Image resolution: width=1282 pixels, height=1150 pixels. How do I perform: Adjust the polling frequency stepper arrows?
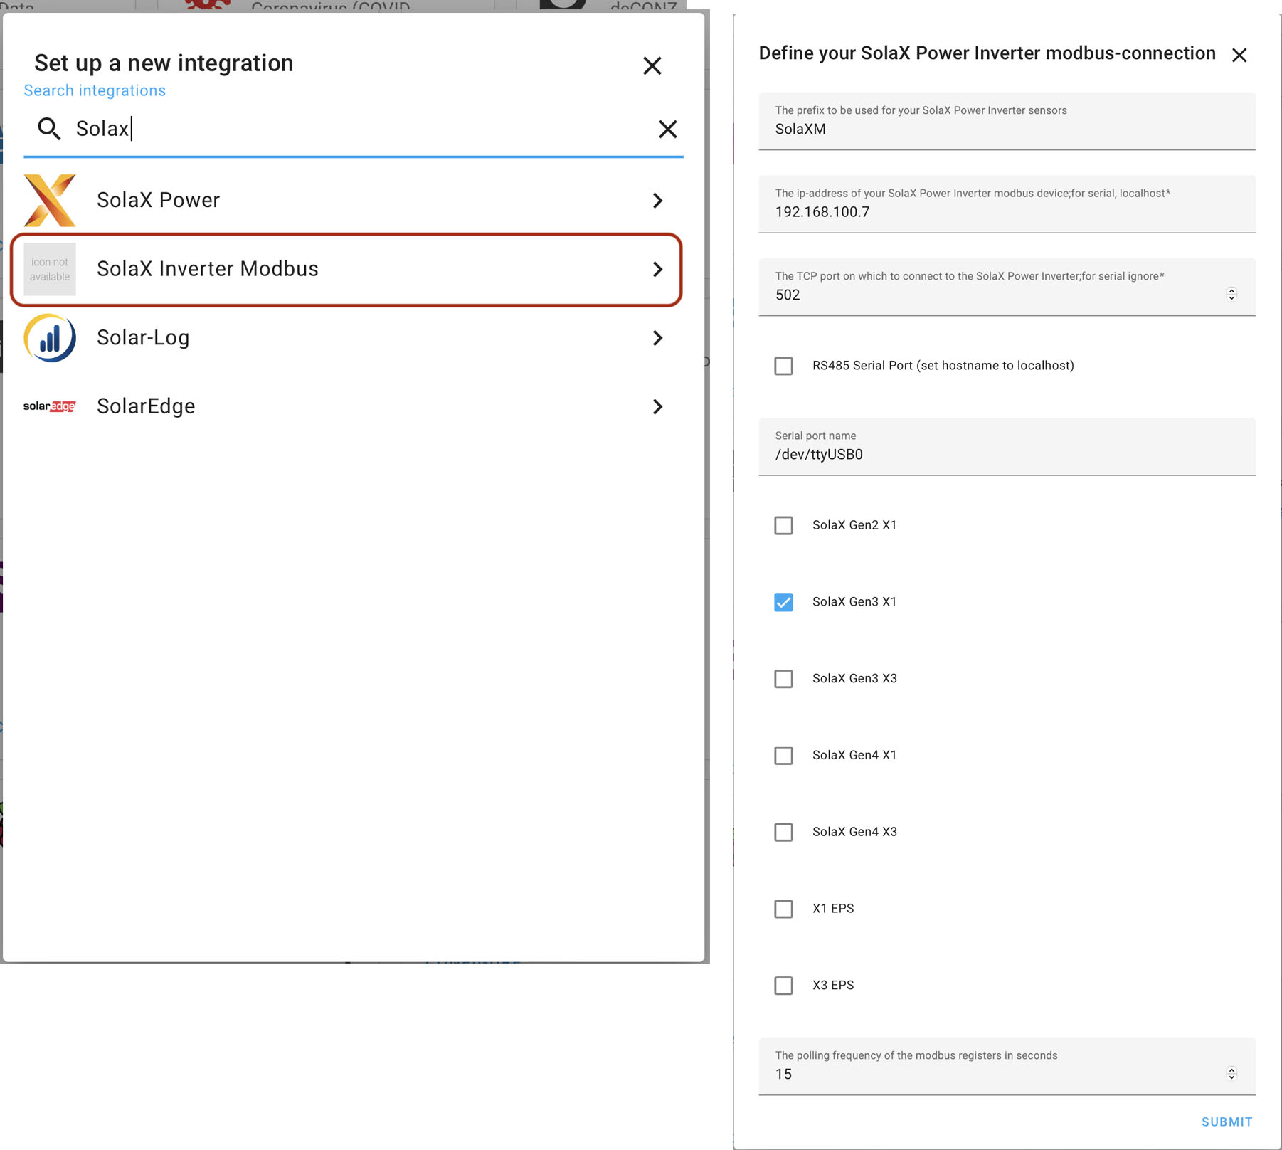[1231, 1073]
